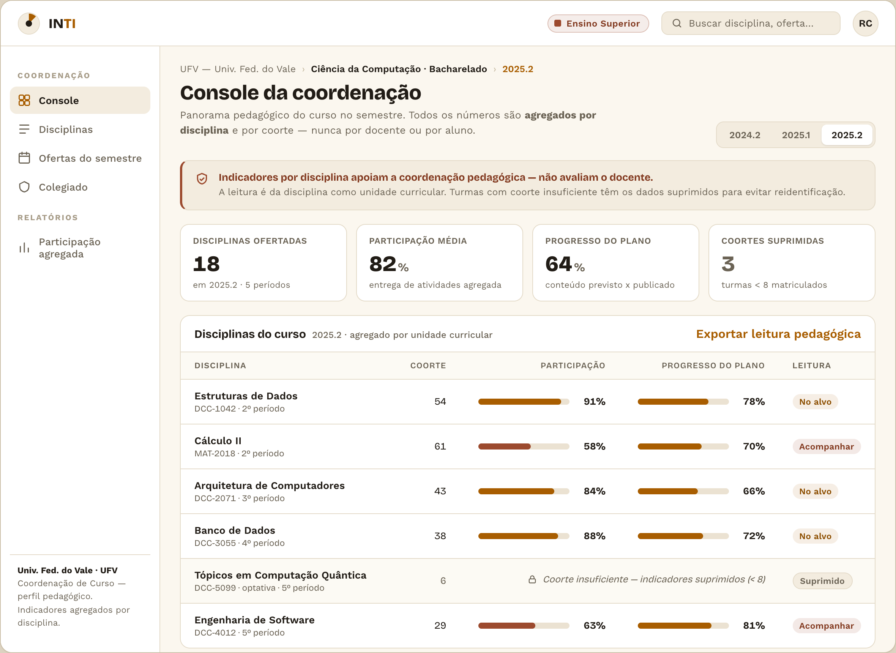Open the Disciplinas ofertadas card
Screen dimensions: 896x653
point(263,263)
